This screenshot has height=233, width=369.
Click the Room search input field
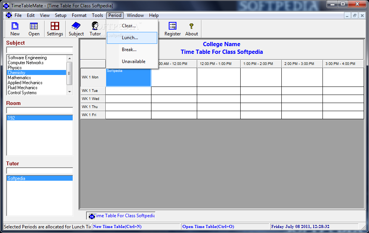40,110
